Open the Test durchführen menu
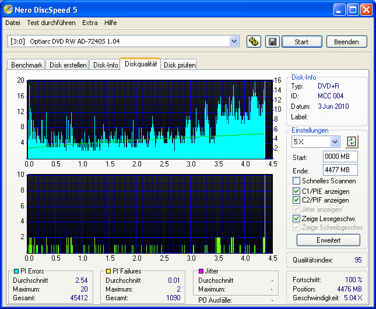Screen dimensions: 376x309 pyautogui.click(x=51, y=23)
